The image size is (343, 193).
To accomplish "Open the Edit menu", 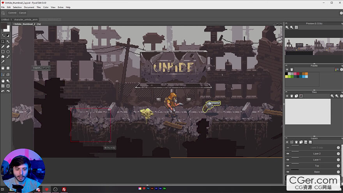I will [x=9, y=7].
